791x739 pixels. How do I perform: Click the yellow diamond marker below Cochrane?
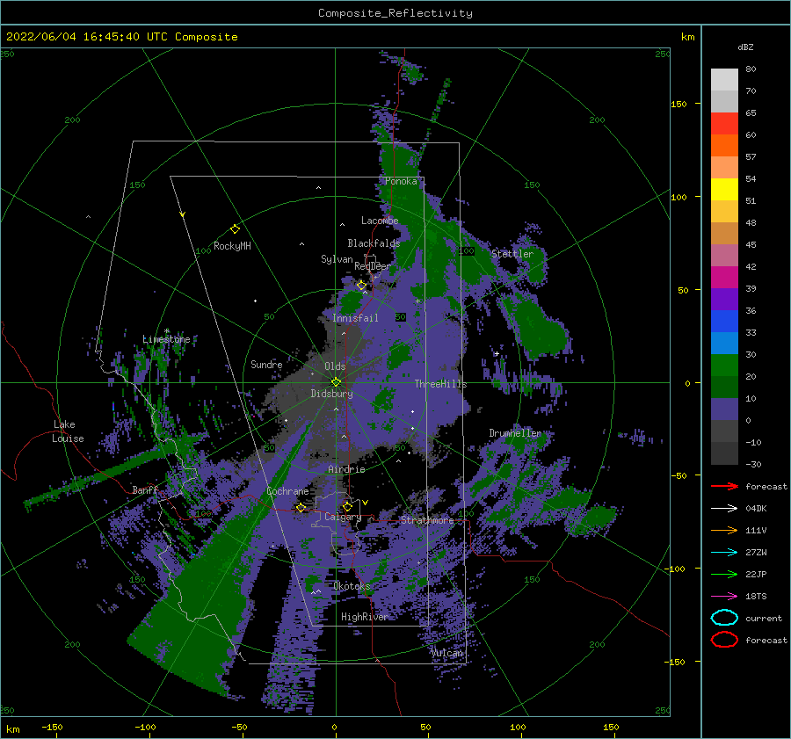pyautogui.click(x=301, y=508)
